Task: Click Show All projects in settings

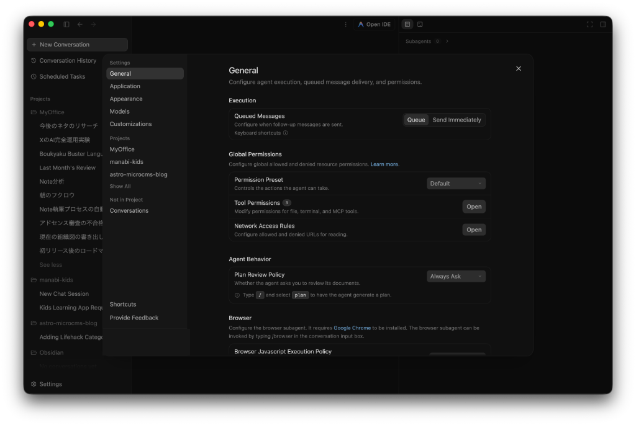Action: click(x=120, y=186)
